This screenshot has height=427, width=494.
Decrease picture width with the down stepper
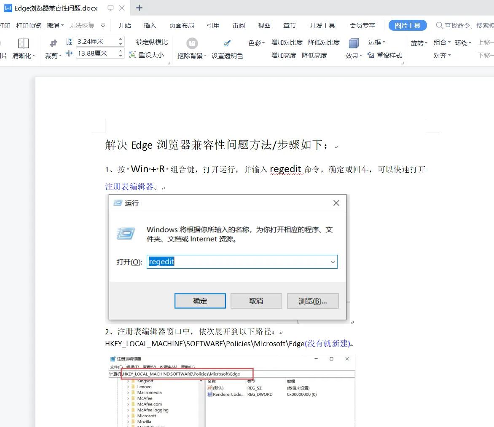pos(121,56)
